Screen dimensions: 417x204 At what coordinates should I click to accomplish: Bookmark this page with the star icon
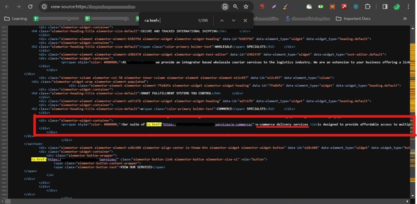click(x=246, y=7)
